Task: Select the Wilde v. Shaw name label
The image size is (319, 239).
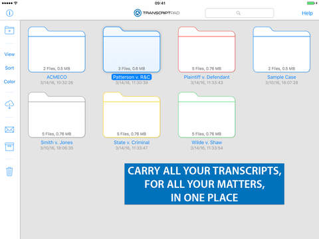Action: tap(207, 143)
